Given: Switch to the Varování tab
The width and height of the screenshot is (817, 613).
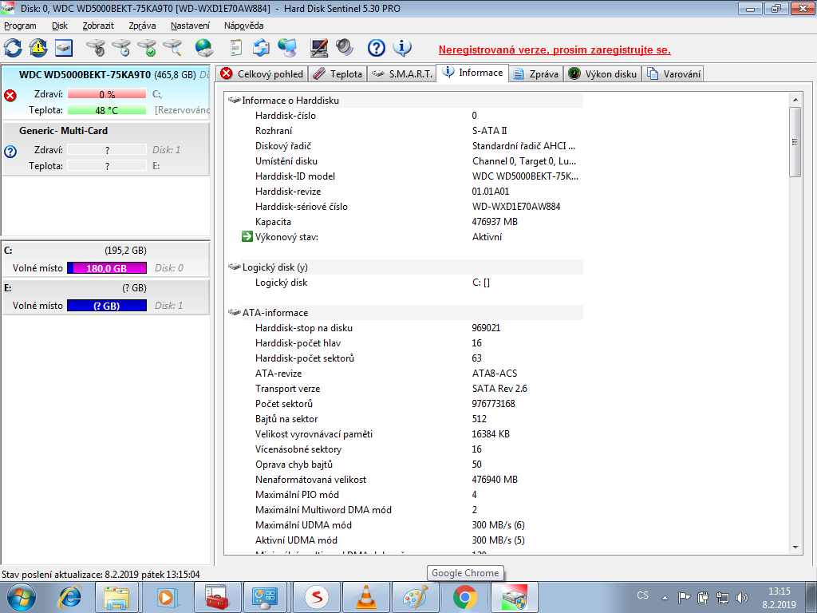Looking at the screenshot, I should (x=673, y=74).
